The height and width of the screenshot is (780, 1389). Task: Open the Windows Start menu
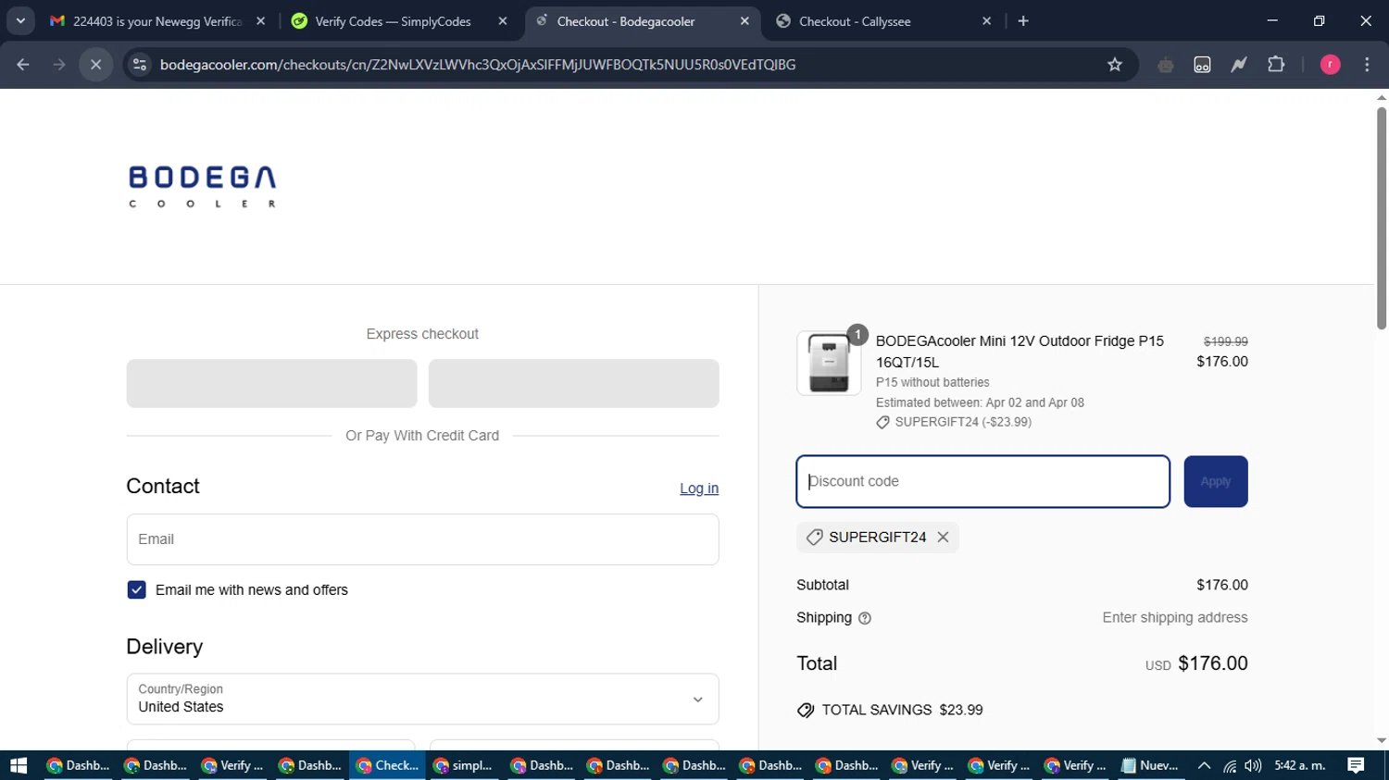[x=18, y=765]
